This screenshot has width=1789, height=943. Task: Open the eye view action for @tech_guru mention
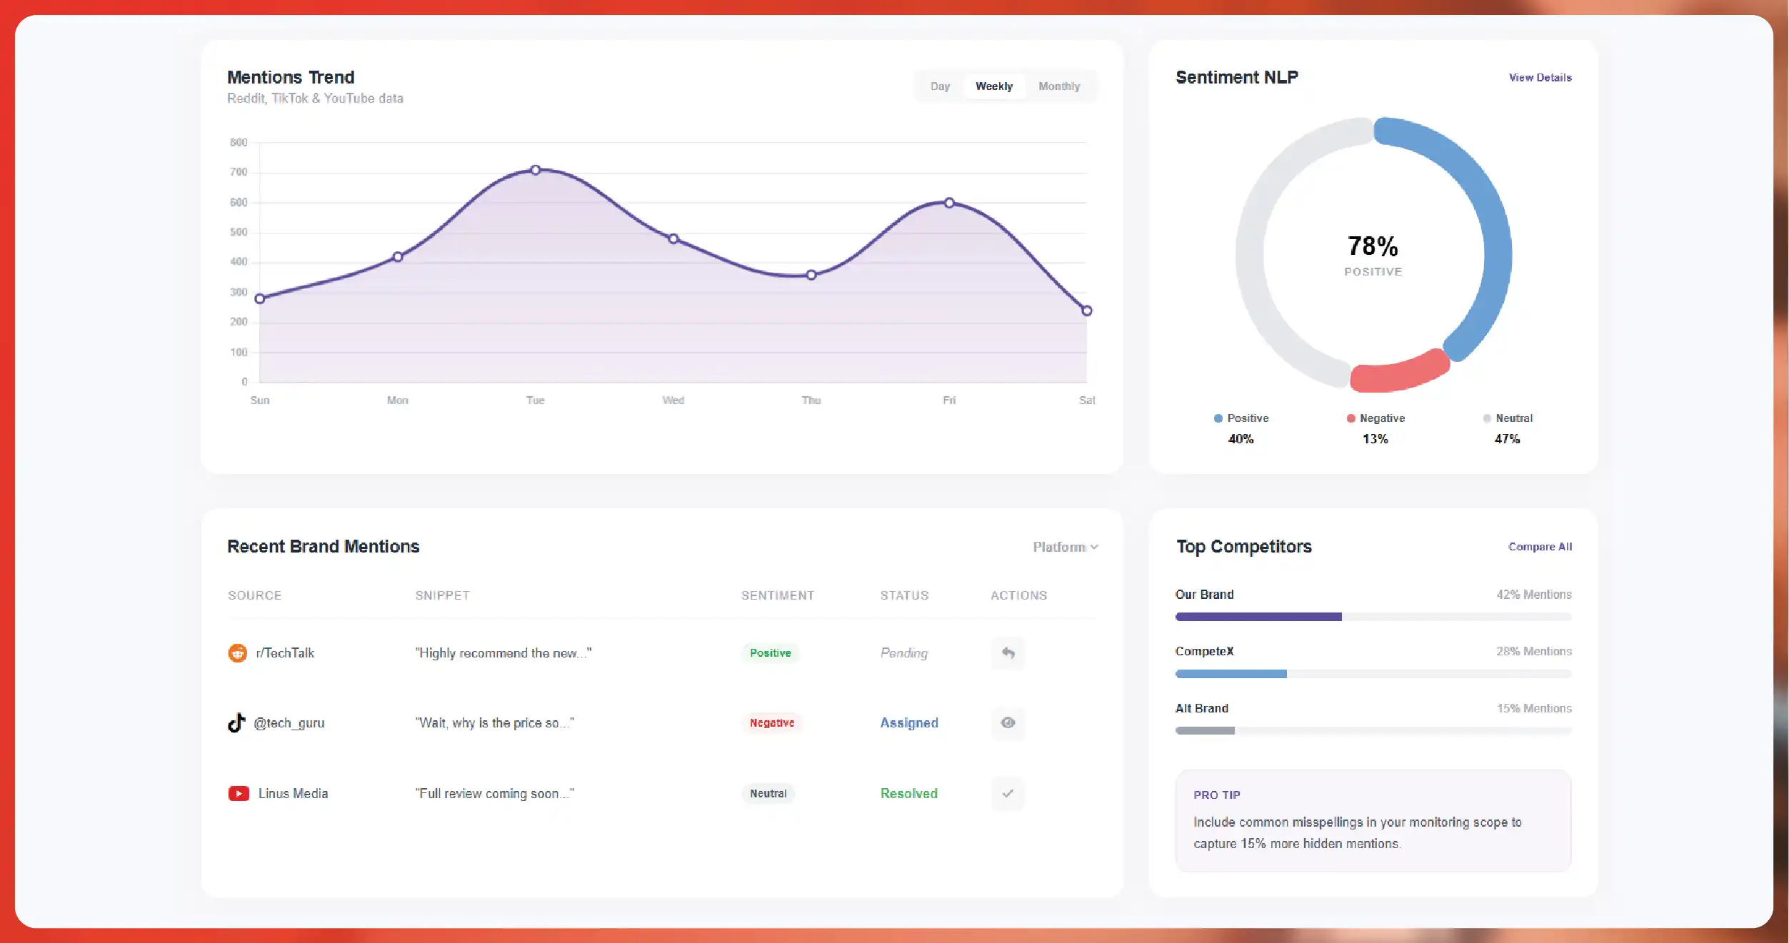(1008, 723)
